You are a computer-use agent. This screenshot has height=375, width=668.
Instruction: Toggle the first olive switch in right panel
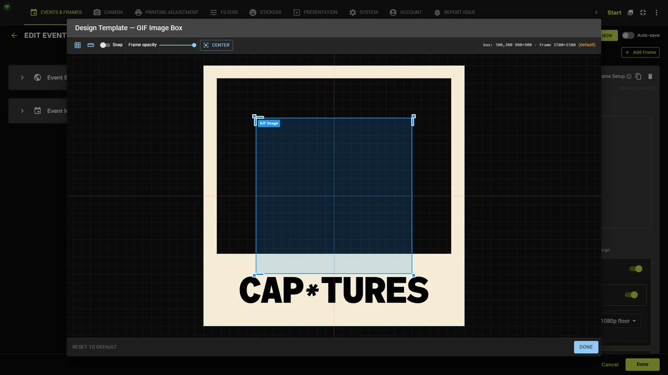pyautogui.click(x=636, y=269)
